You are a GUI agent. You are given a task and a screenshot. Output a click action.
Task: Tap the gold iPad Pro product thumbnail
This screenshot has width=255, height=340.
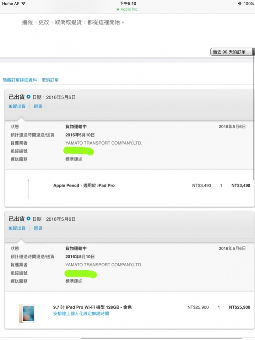pos(27,313)
